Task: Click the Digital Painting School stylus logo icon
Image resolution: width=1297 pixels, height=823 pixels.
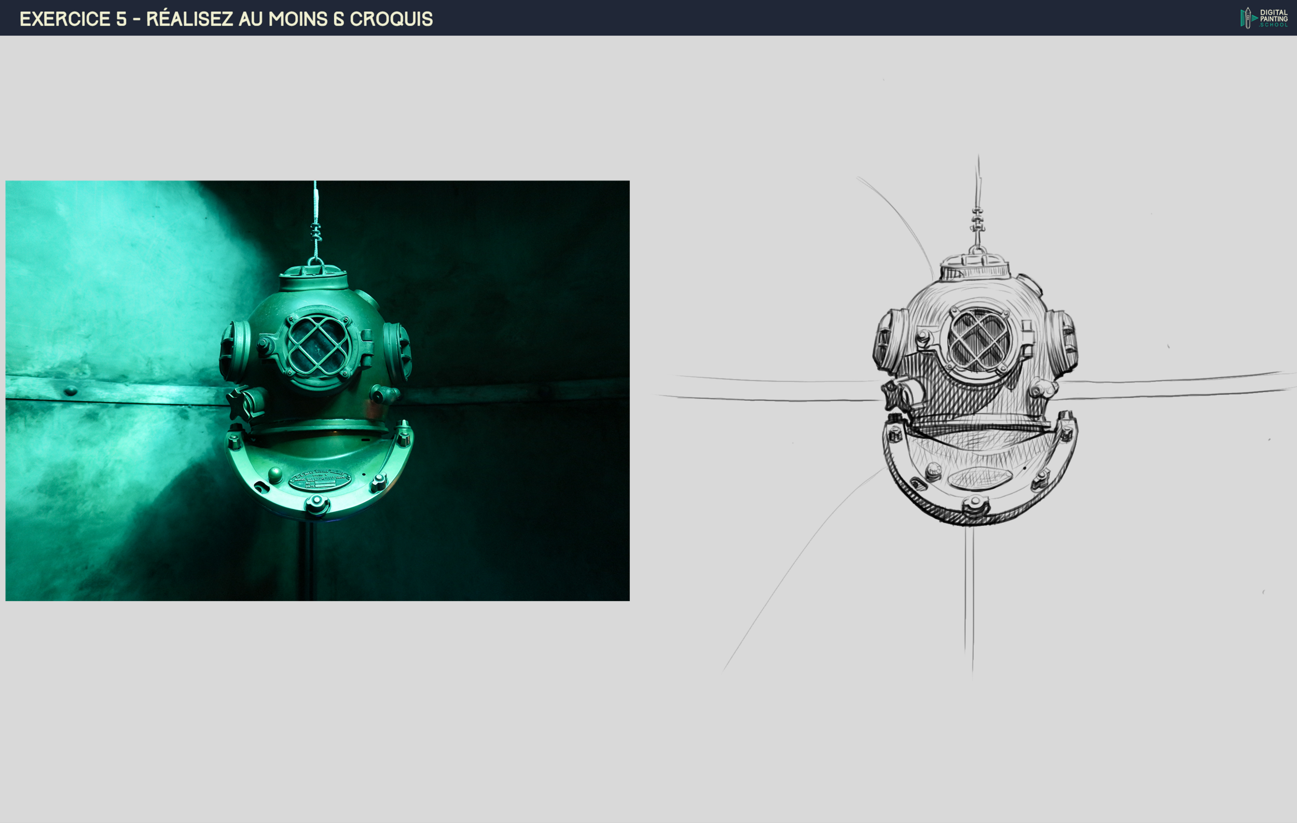Action: [1248, 18]
